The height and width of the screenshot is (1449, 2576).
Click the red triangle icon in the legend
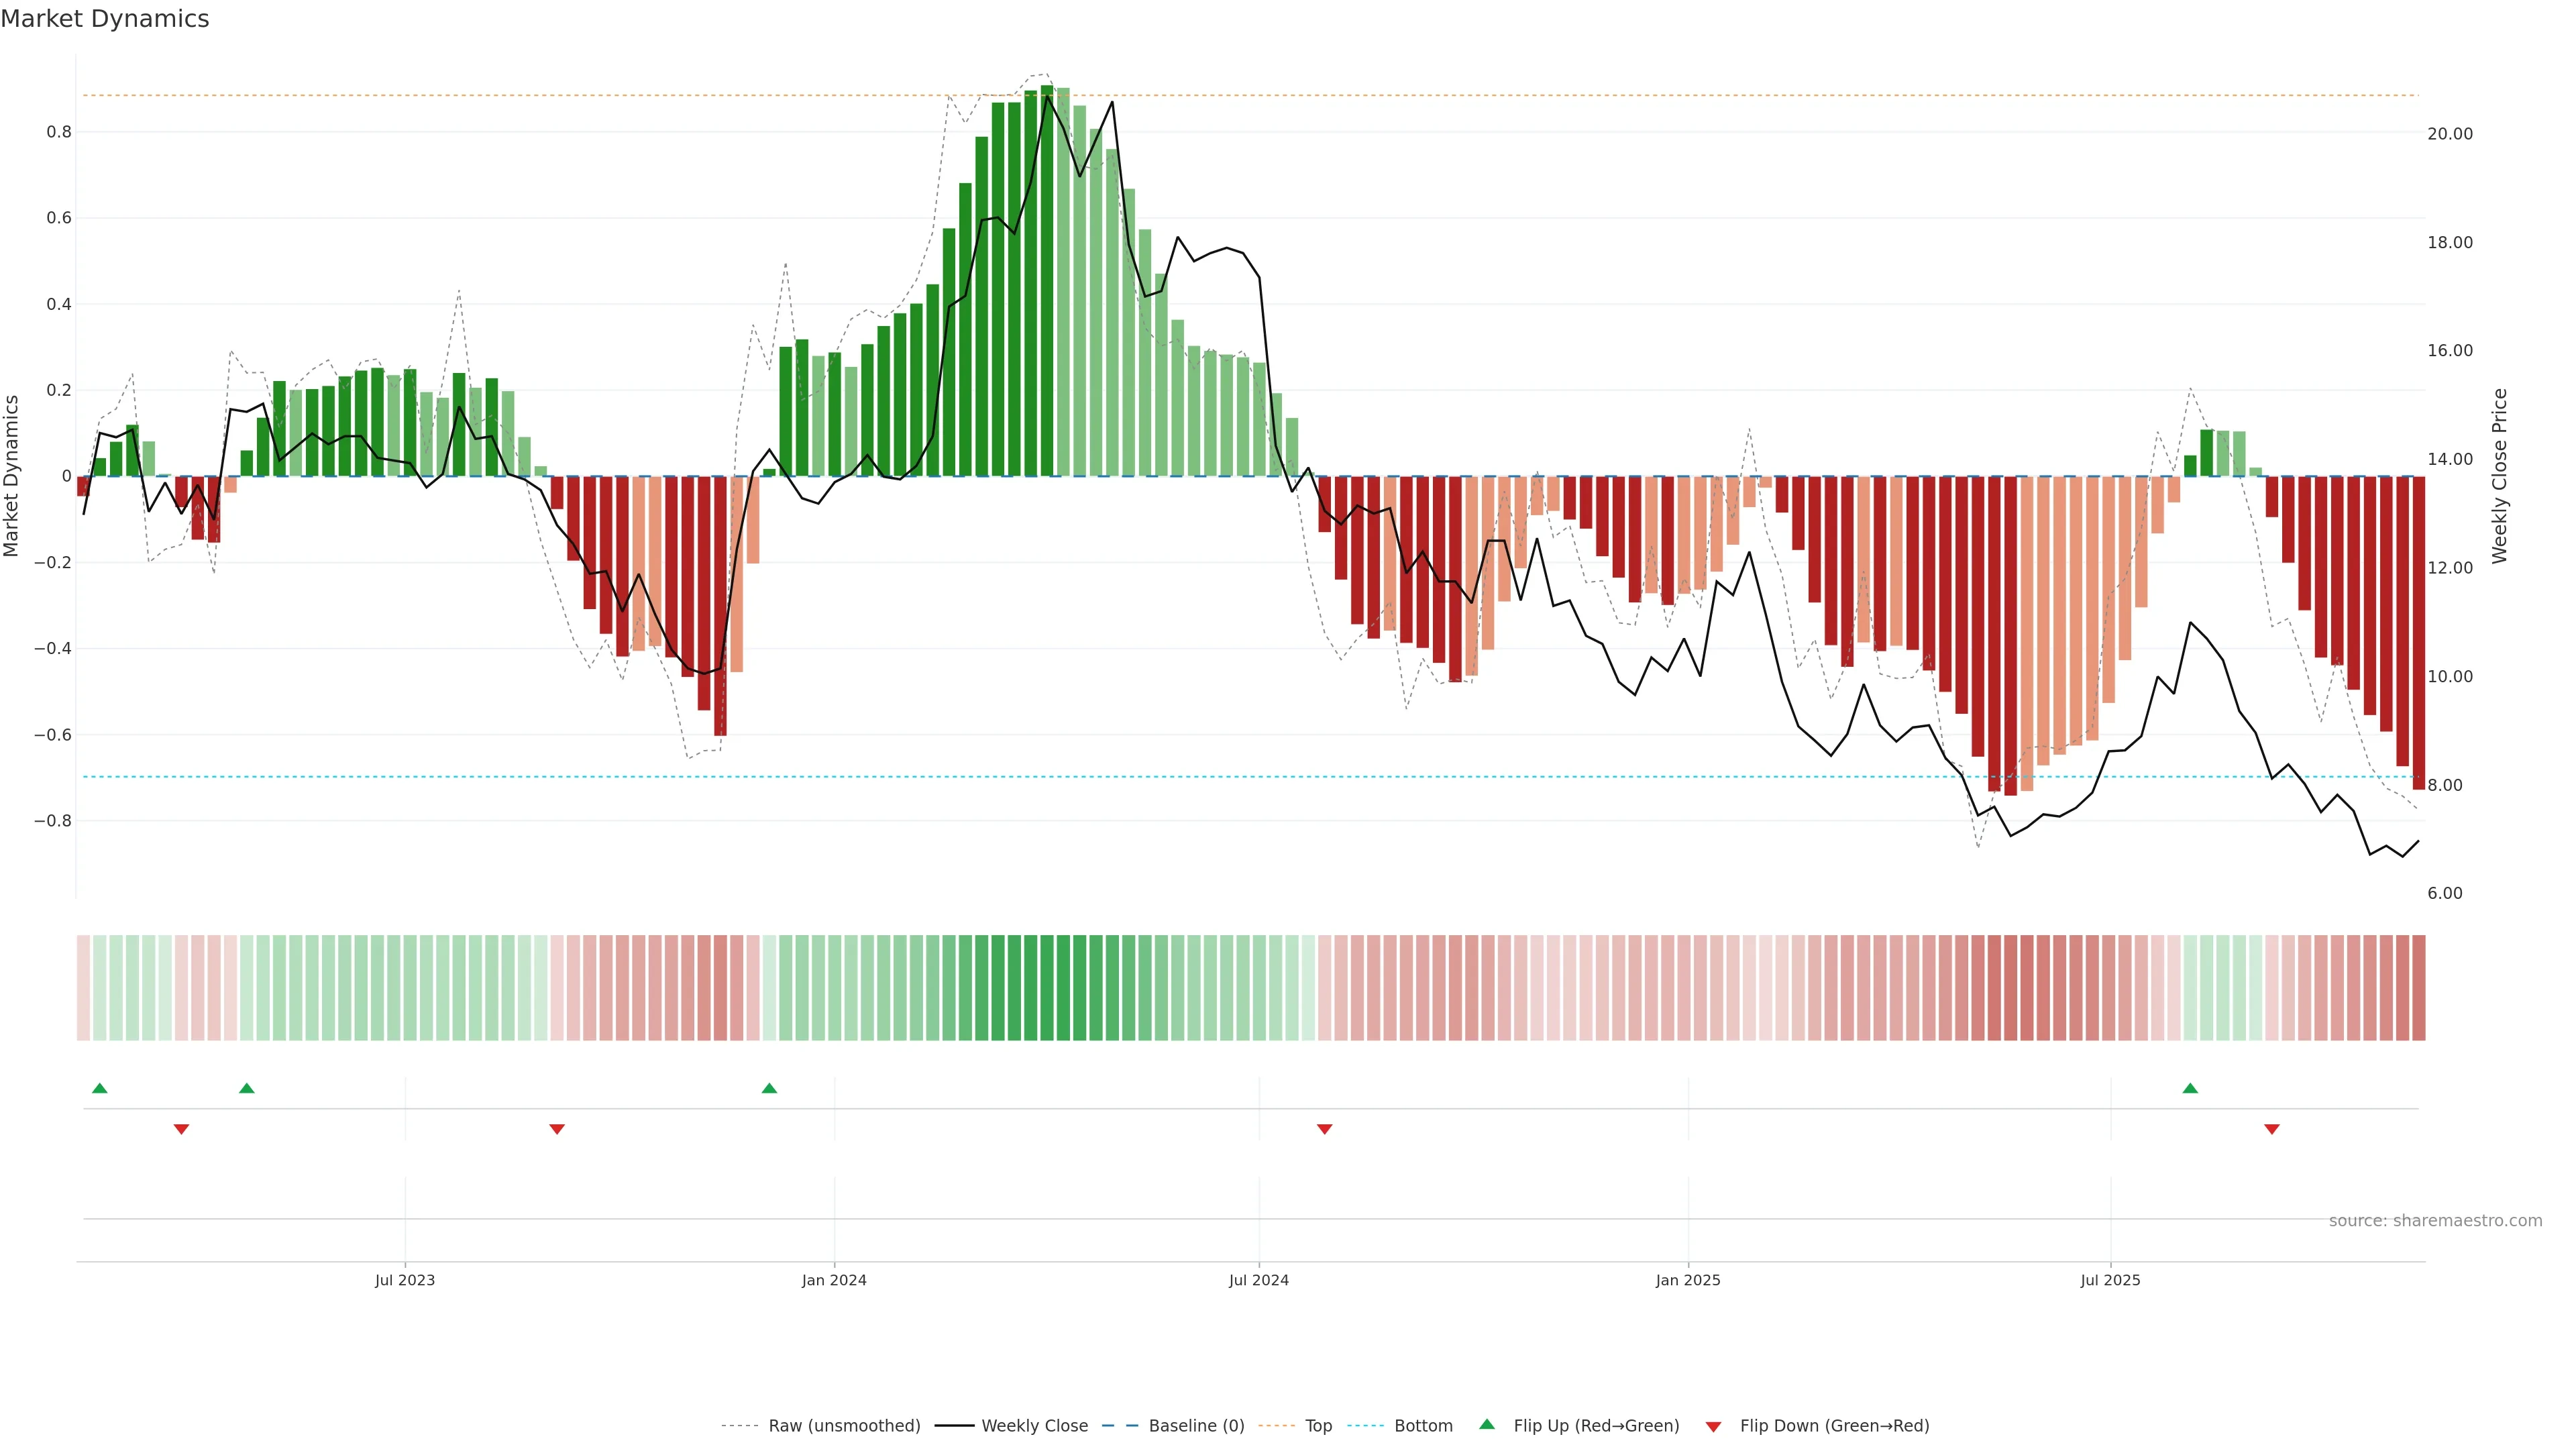pyautogui.click(x=1713, y=1426)
